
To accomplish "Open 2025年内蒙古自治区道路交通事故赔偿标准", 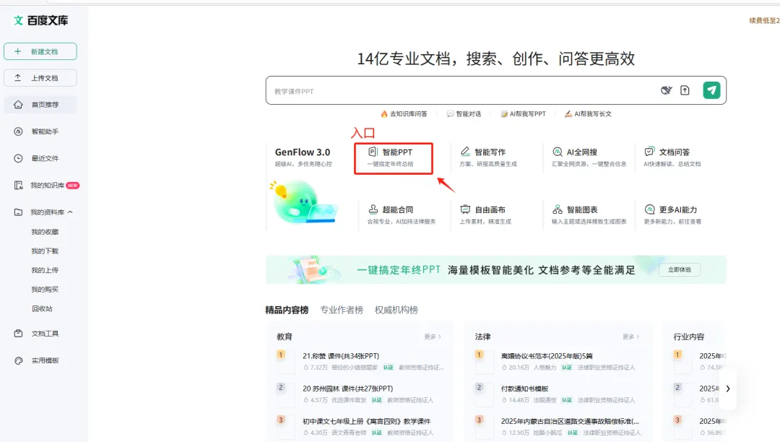I will point(570,421).
